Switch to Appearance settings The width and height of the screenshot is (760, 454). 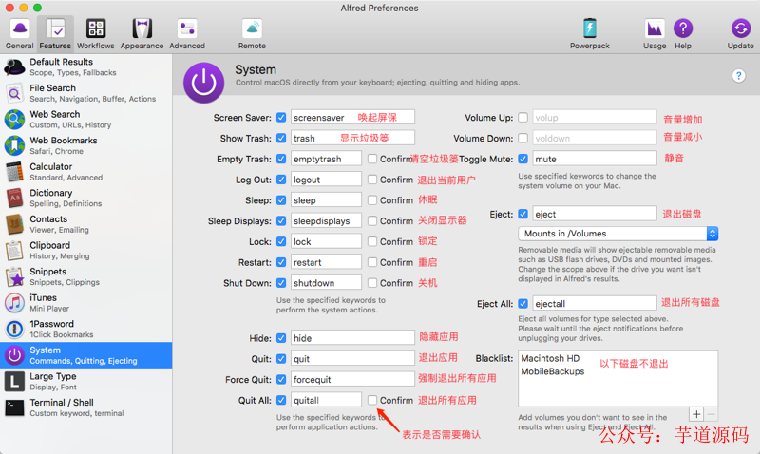(x=142, y=34)
